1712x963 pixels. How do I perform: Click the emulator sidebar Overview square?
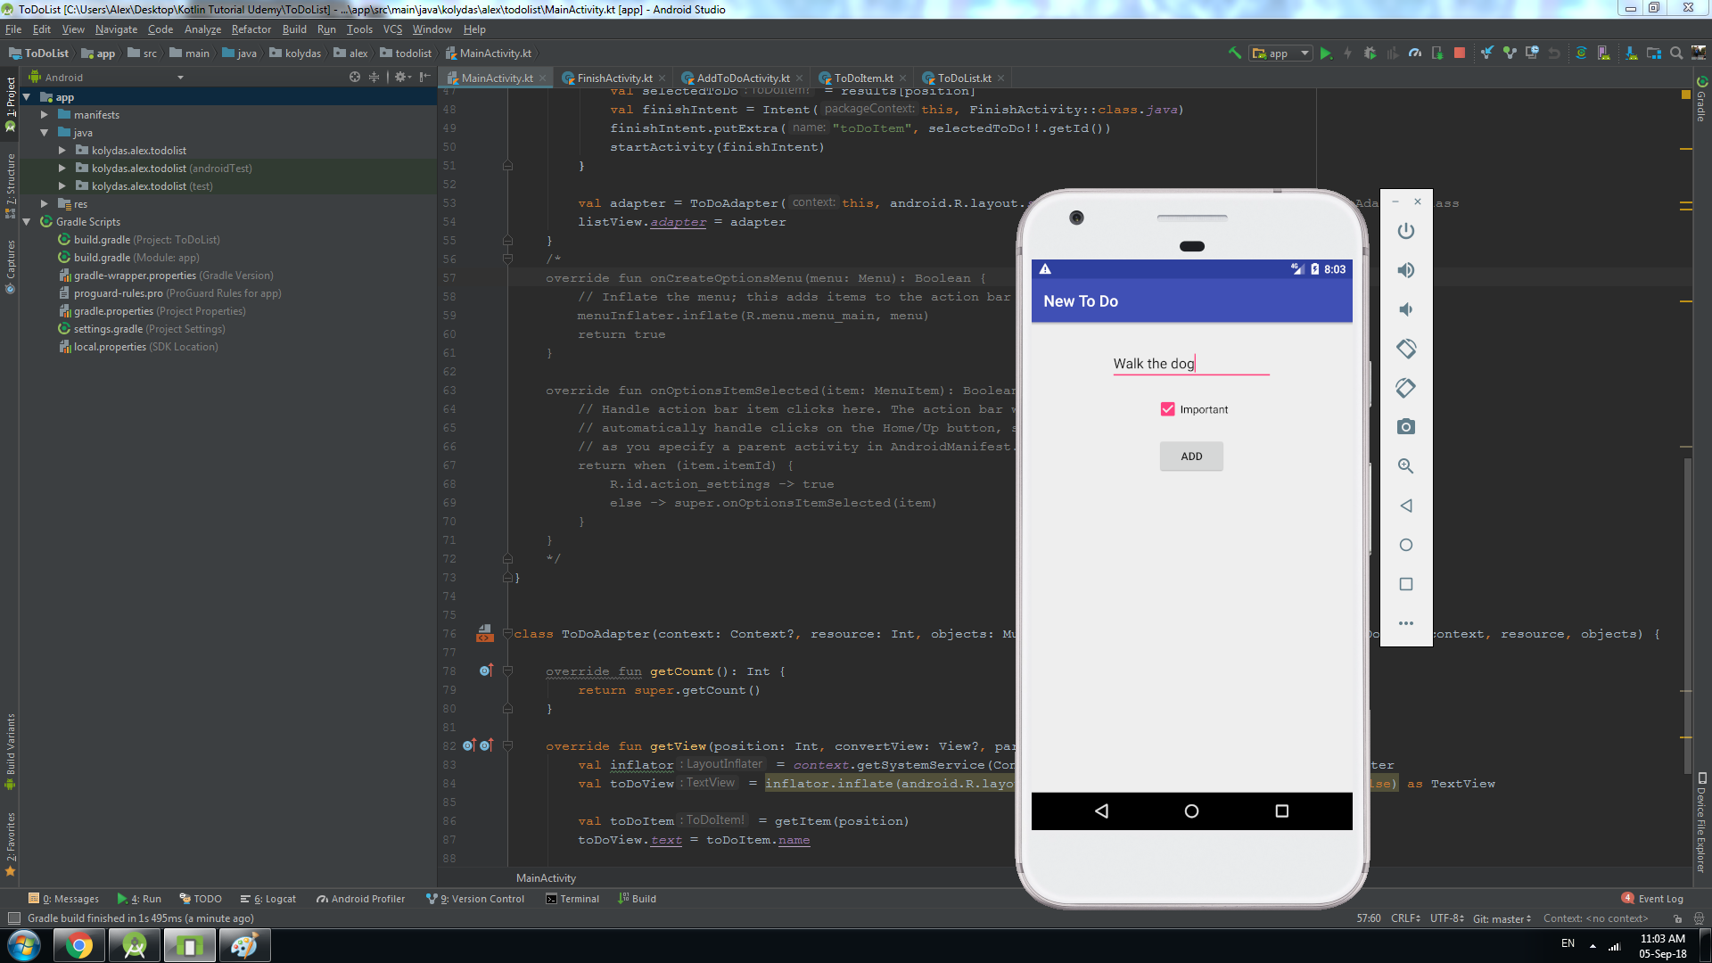pyautogui.click(x=1406, y=584)
